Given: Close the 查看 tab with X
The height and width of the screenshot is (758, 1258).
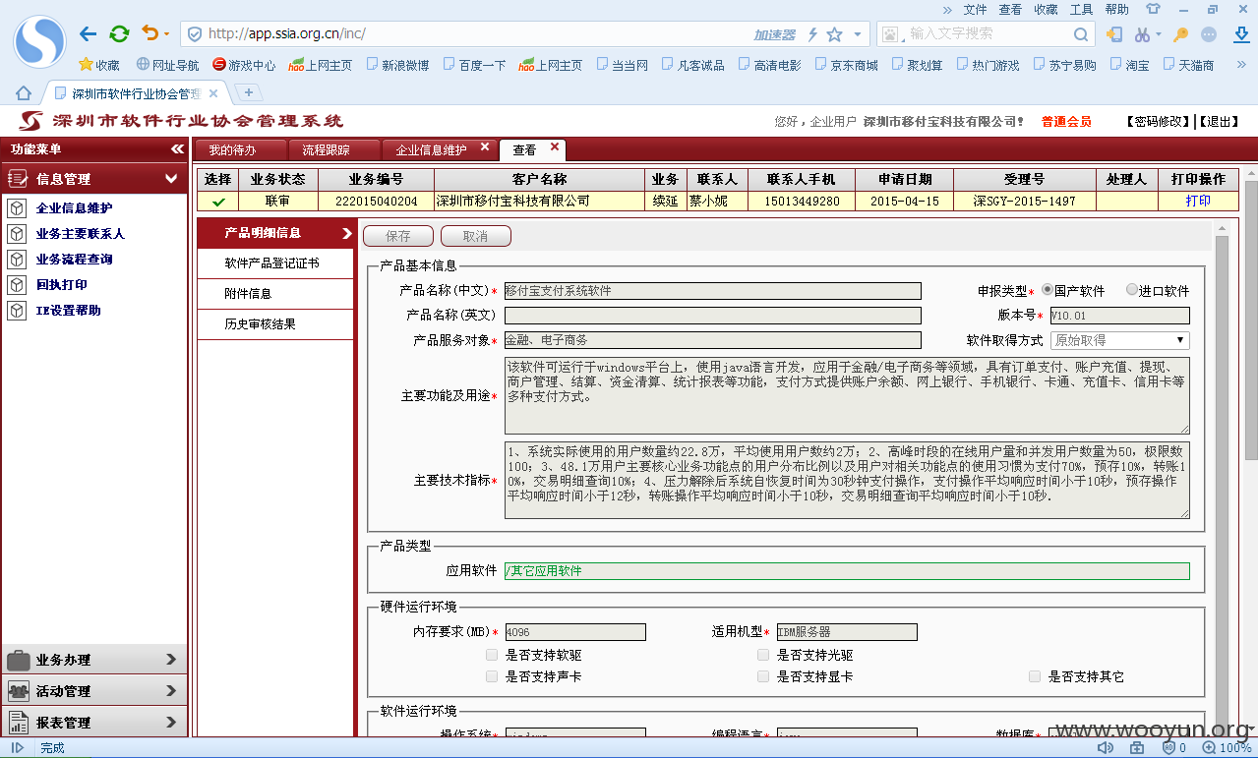Looking at the screenshot, I should 554,147.
